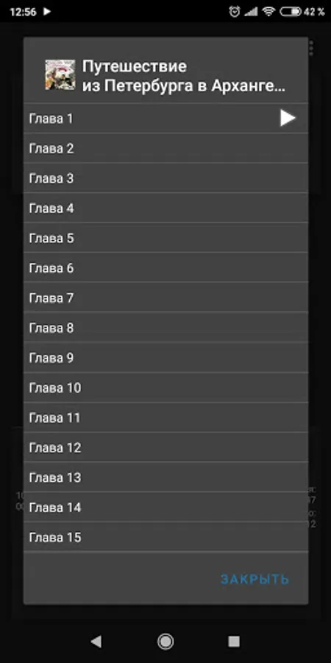The height and width of the screenshot is (663, 331).
Task: Tap the recent apps square icon
Action: pyautogui.click(x=234, y=642)
